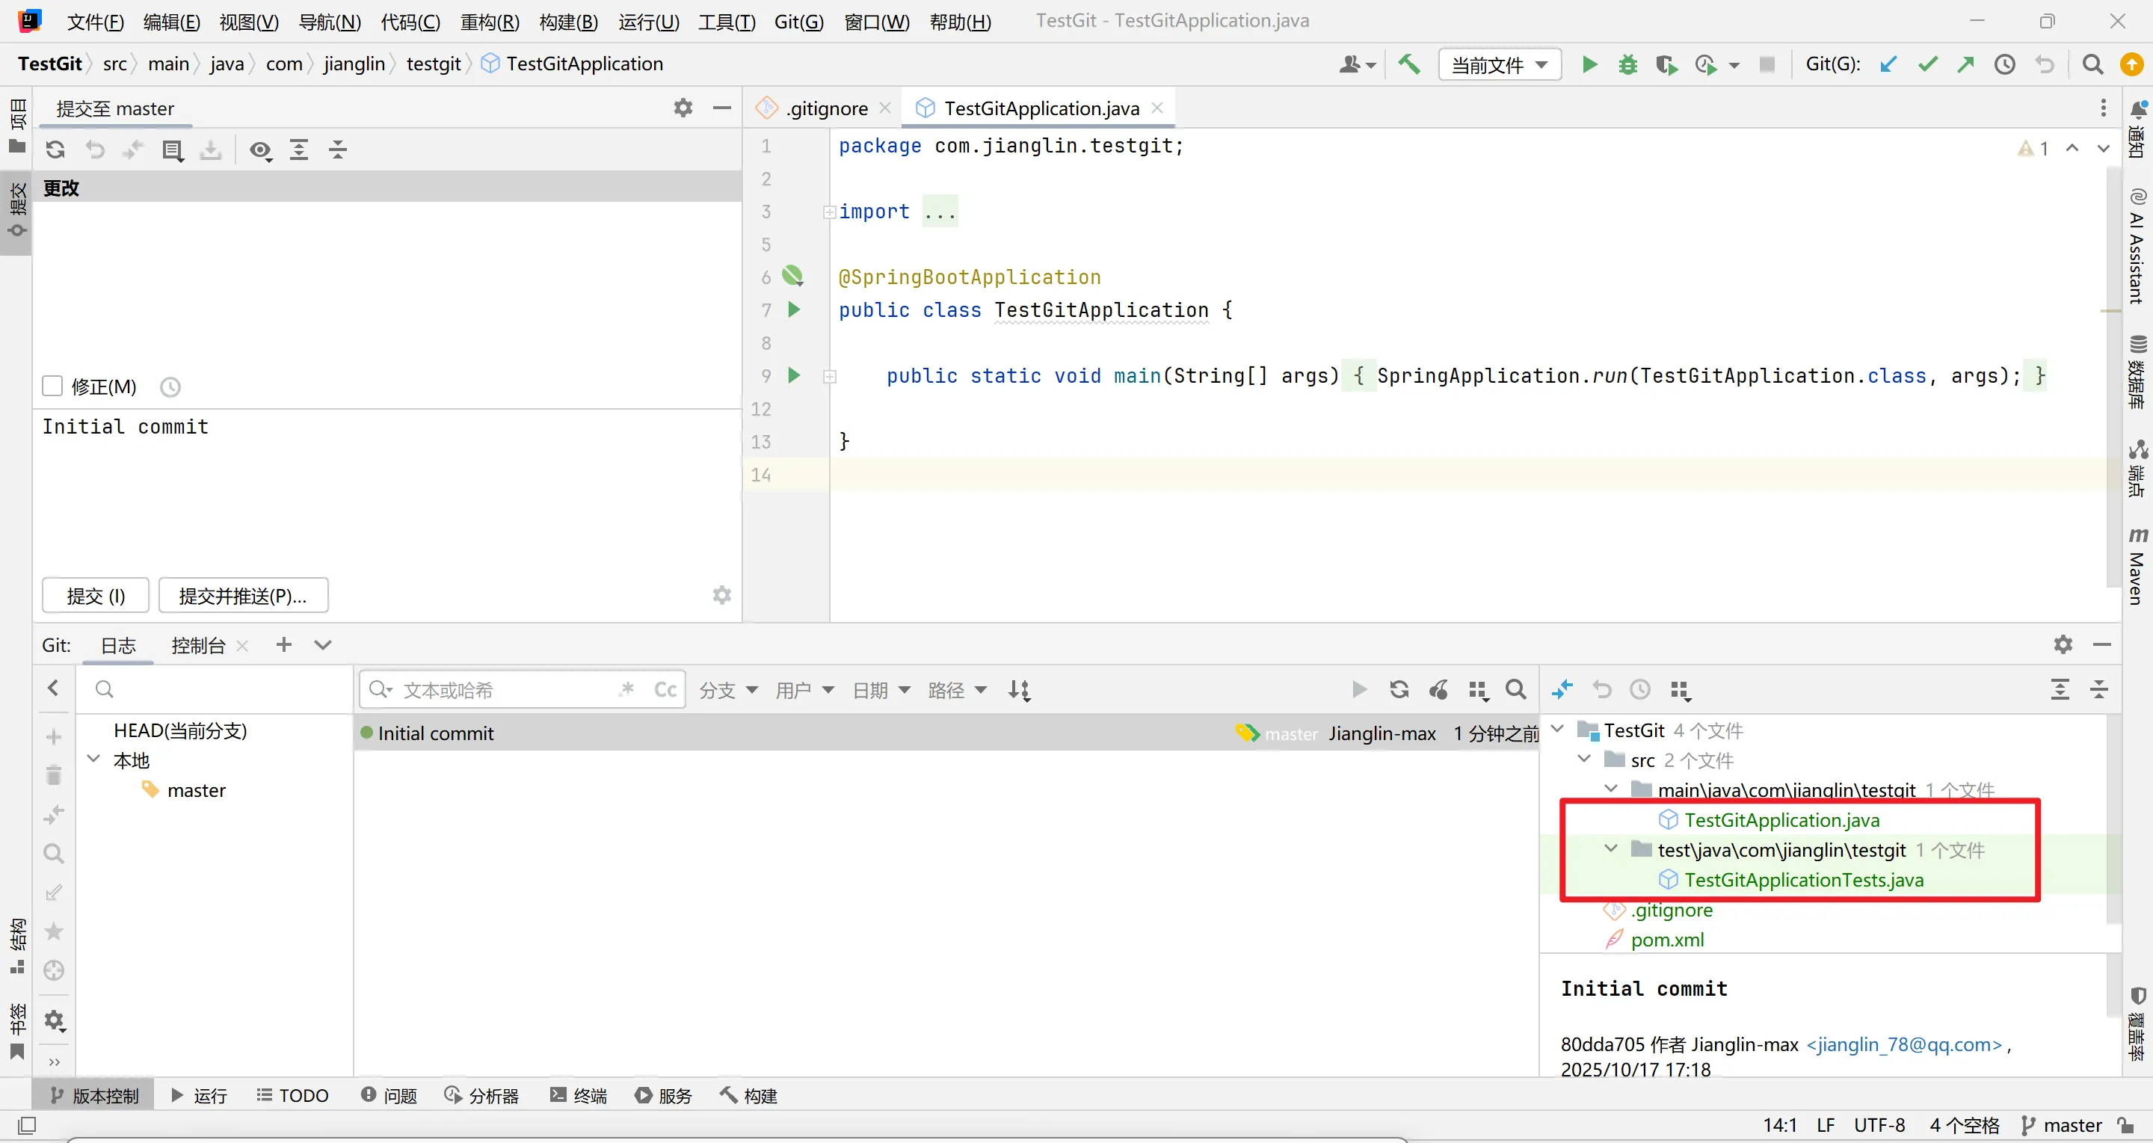Click the debug bug icon in toolbar
The image size is (2153, 1143).
click(x=1627, y=64)
